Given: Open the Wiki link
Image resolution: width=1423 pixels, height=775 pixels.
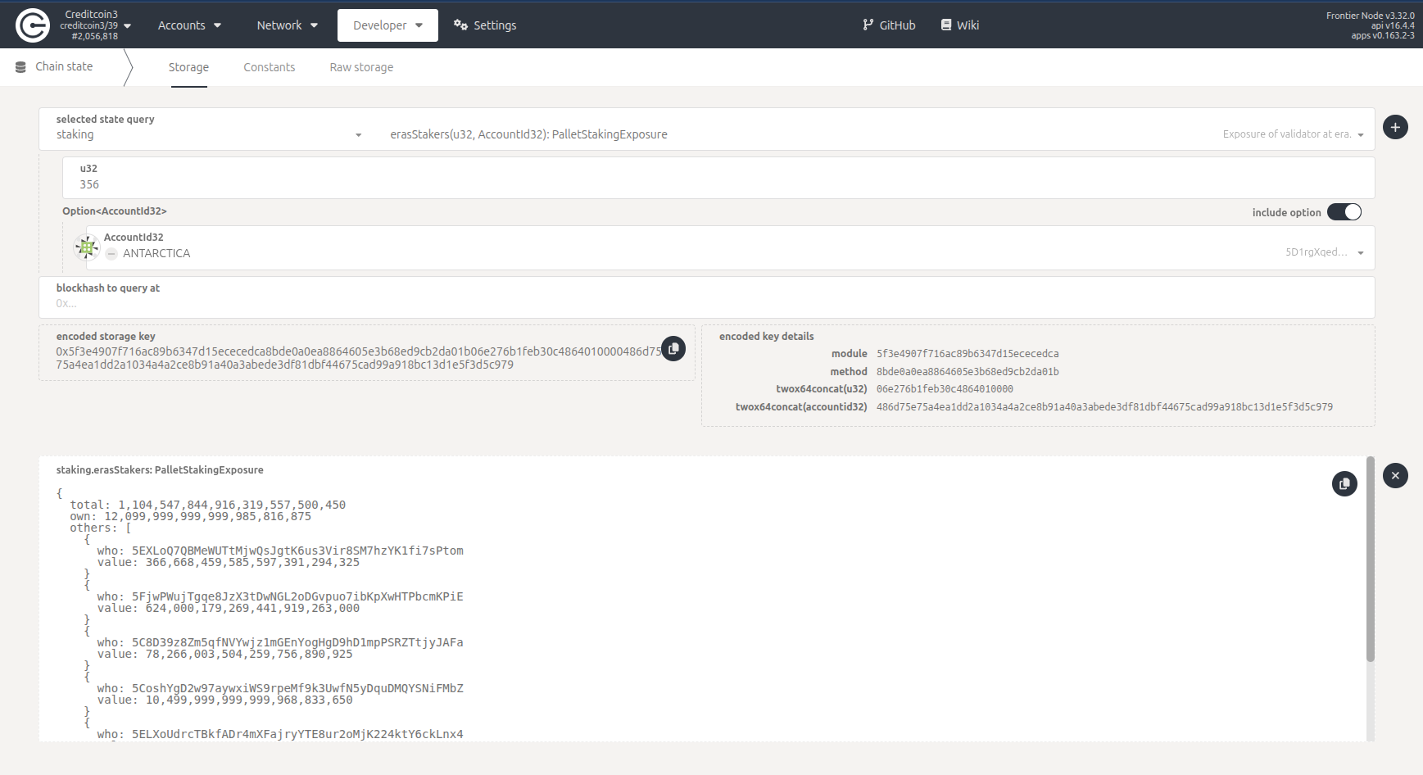Looking at the screenshot, I should click(x=959, y=25).
